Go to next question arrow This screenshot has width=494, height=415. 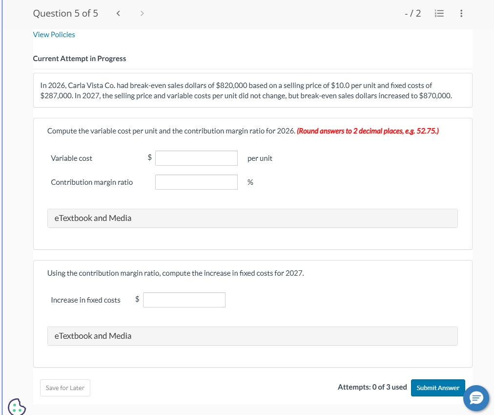point(142,14)
